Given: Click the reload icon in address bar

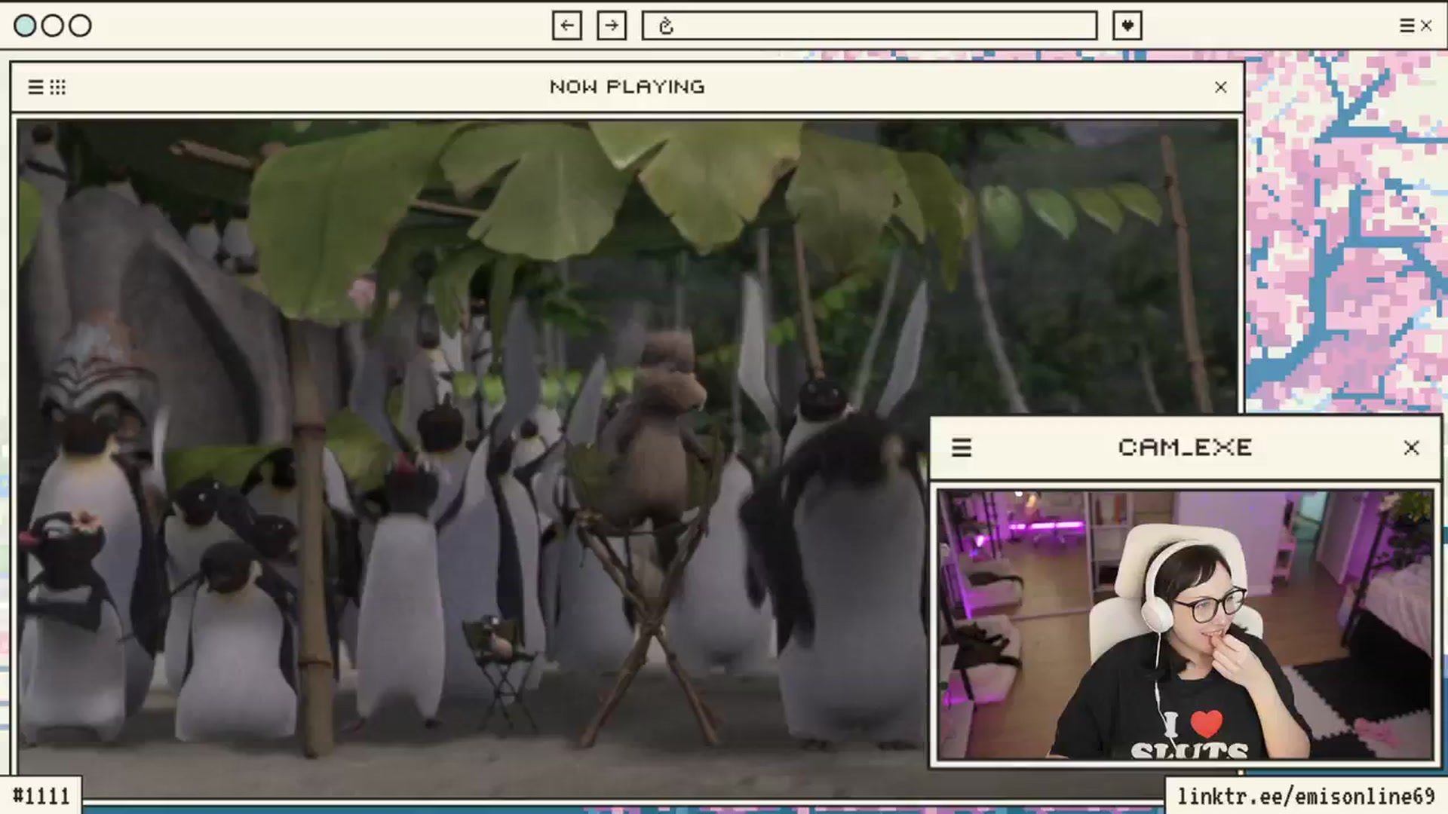Looking at the screenshot, I should (x=666, y=26).
